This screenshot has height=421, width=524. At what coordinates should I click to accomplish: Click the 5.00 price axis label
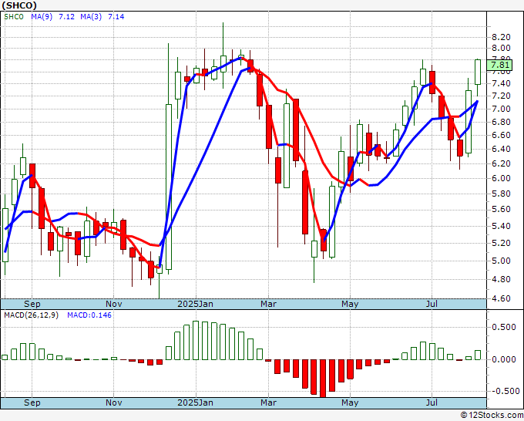coord(501,261)
